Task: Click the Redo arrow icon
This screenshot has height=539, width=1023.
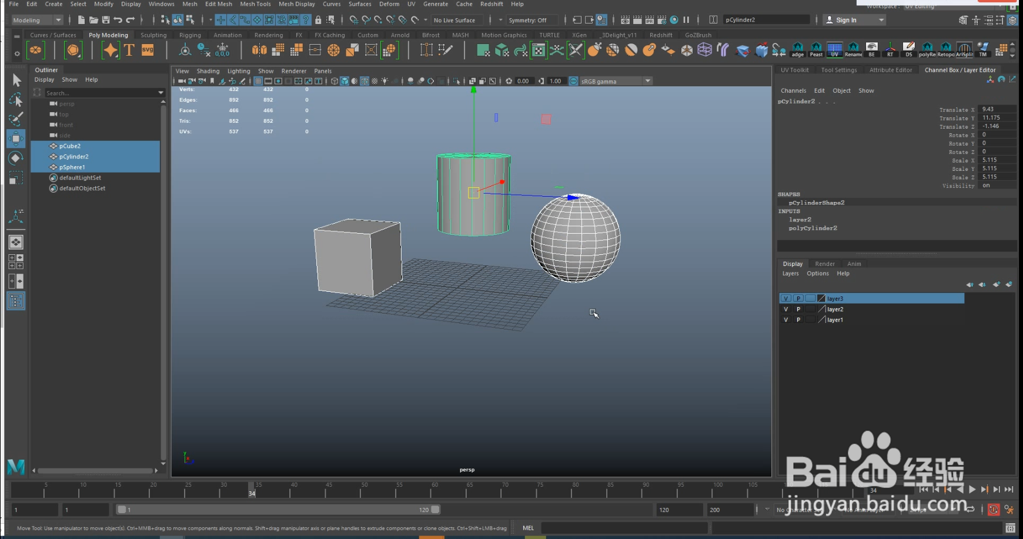Action: [131, 20]
